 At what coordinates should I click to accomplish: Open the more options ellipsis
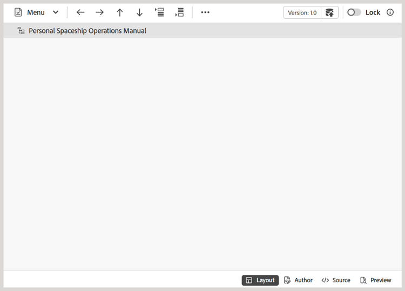point(205,12)
